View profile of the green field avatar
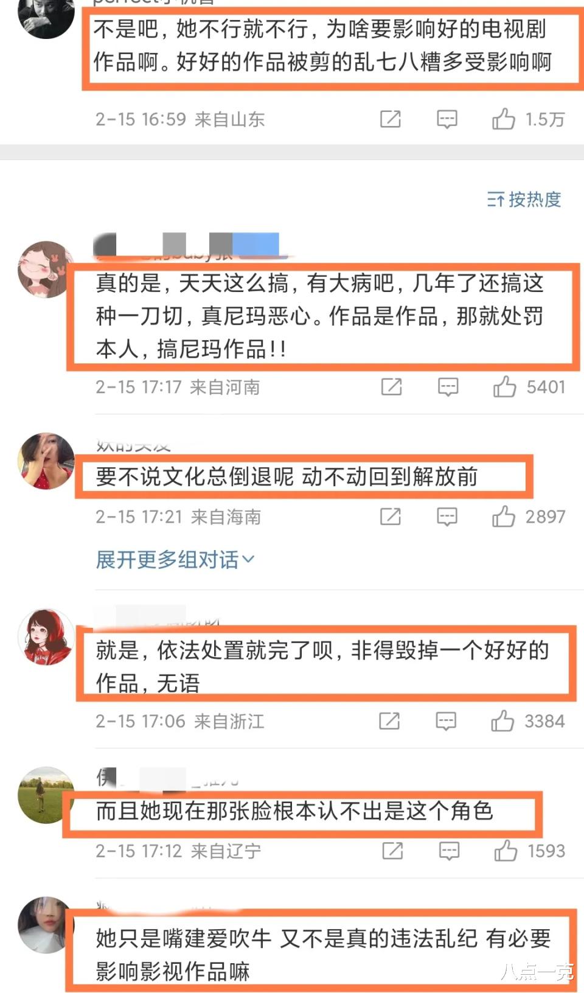 point(46,795)
